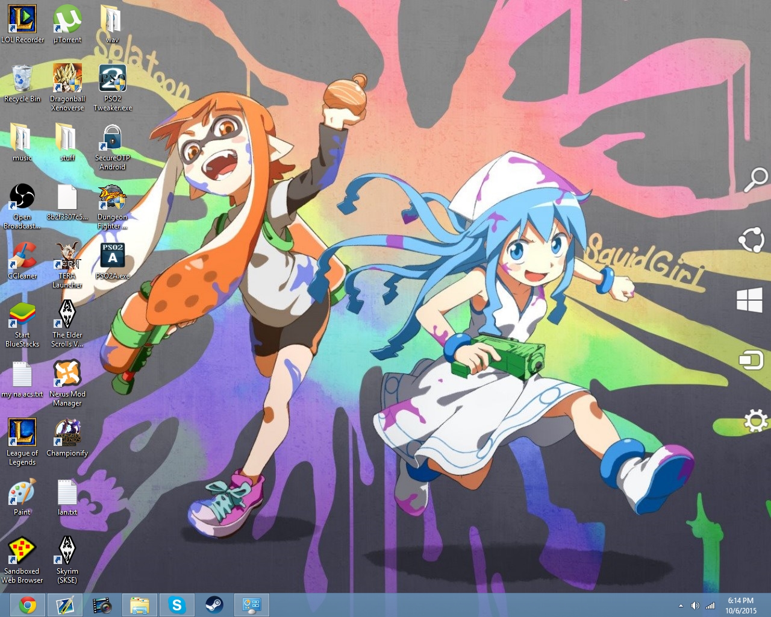Image resolution: width=771 pixels, height=617 pixels.
Task: Select the Nexus Mod Manager shortcut
Action: click(x=67, y=383)
